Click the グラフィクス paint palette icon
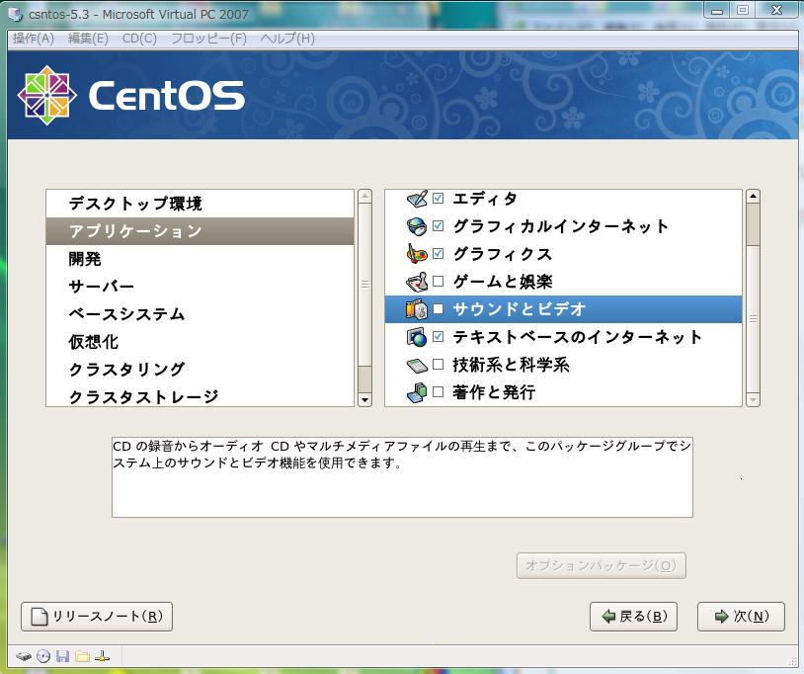The width and height of the screenshot is (804, 674). click(x=417, y=254)
